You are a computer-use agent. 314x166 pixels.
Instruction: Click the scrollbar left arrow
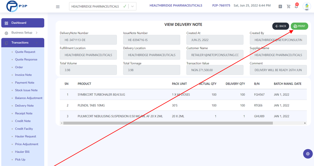61,123
